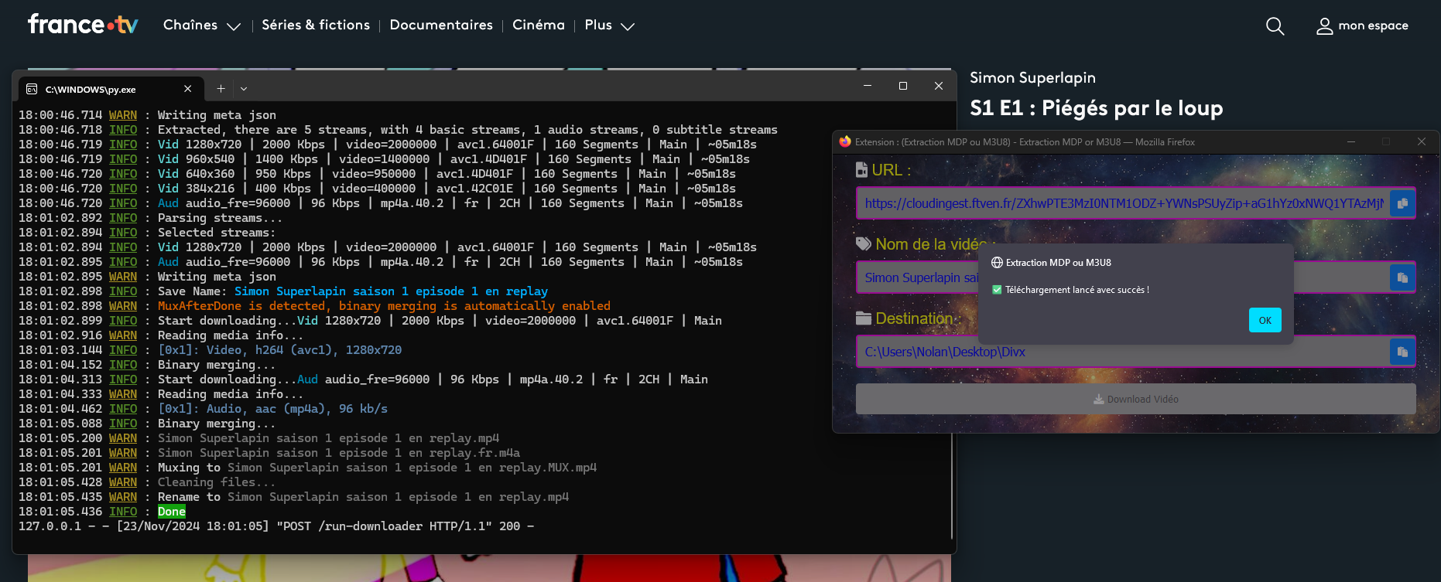The height and width of the screenshot is (582, 1441).
Task: Open the search magnifier icon
Action: (1275, 26)
